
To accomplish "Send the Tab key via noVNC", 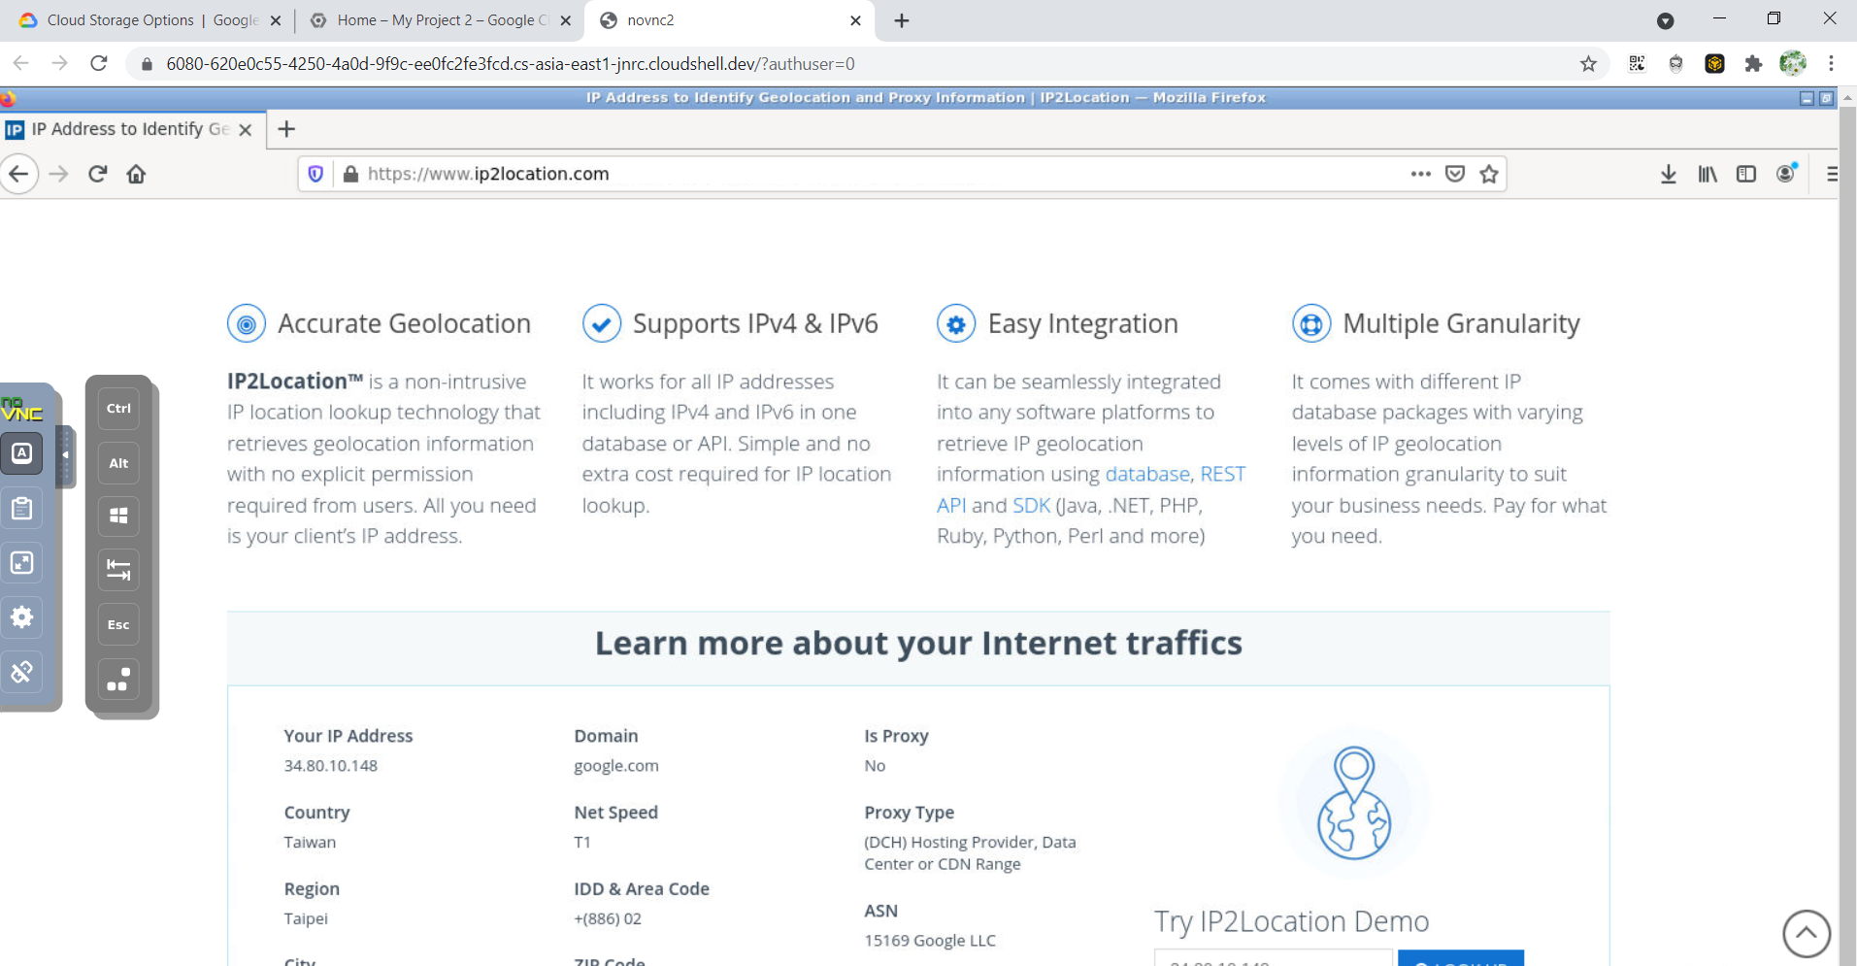I will pyautogui.click(x=118, y=570).
